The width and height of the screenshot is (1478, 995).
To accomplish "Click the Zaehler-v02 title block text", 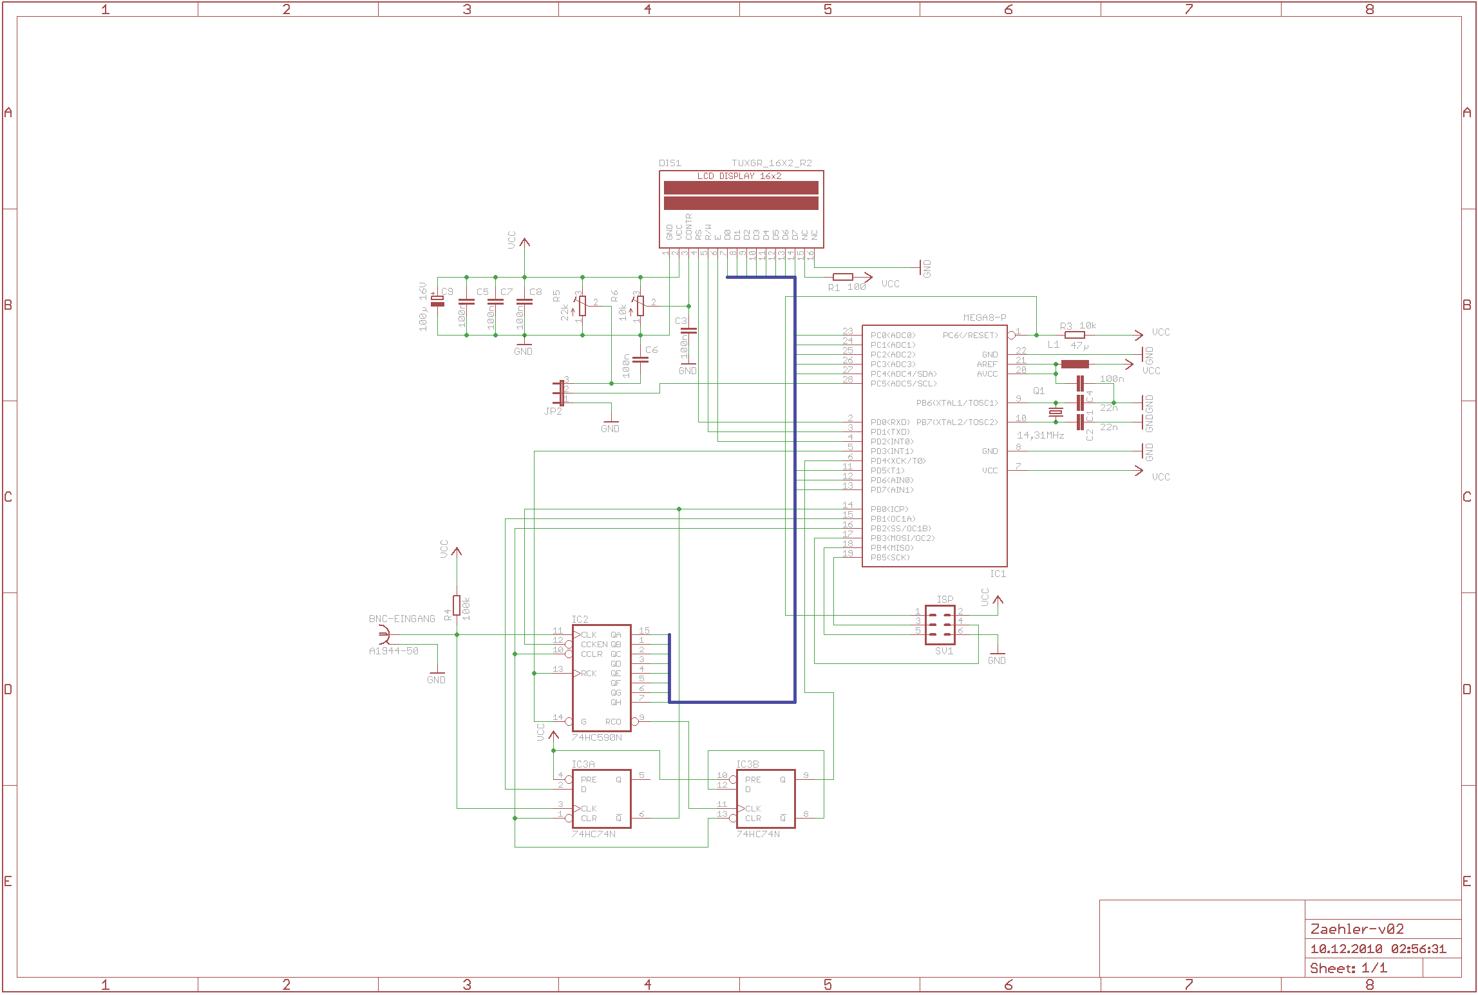I will coord(1357,929).
